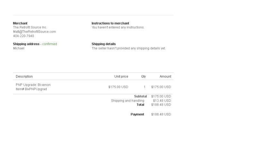The width and height of the screenshot is (257, 145).
Task: Click the Subtotal label
Action: 140,96
